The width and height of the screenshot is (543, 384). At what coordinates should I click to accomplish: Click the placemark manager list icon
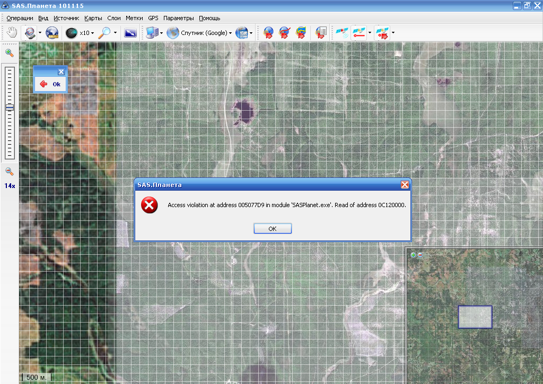(x=320, y=33)
